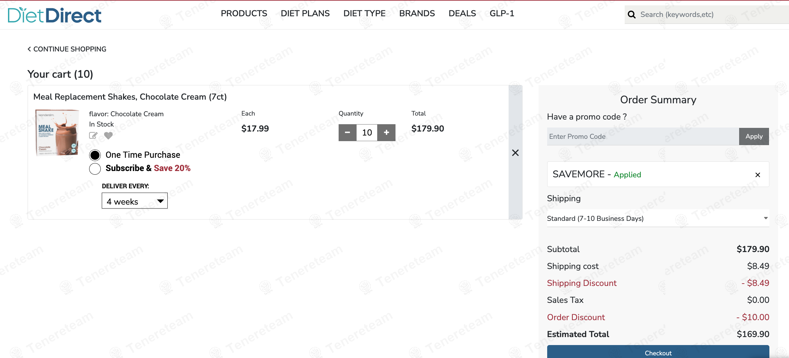Decrease quantity with the minus button
Image resolution: width=789 pixels, height=358 pixels.
(347, 133)
